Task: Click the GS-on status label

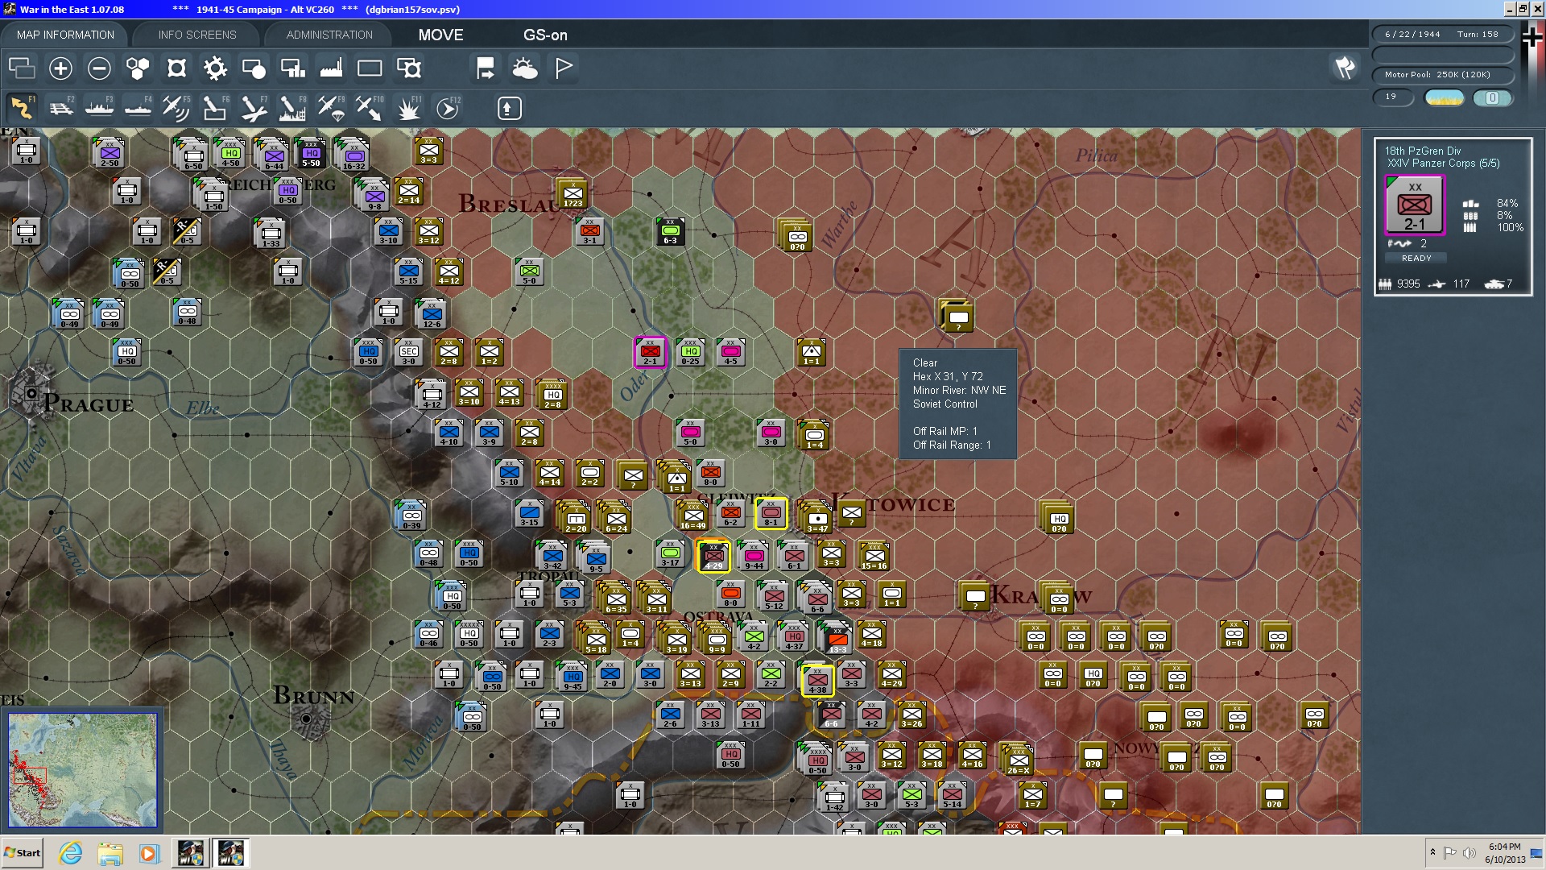Action: [x=545, y=35]
